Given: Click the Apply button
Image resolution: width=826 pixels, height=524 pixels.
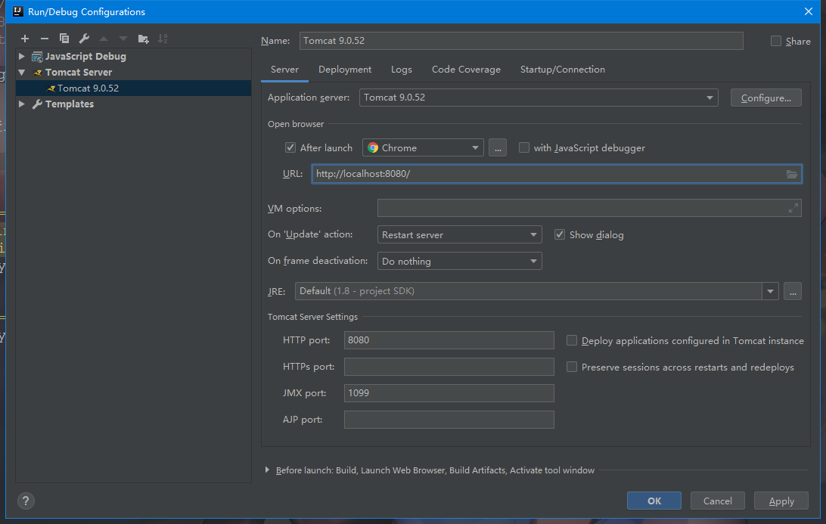Looking at the screenshot, I should click(x=781, y=501).
